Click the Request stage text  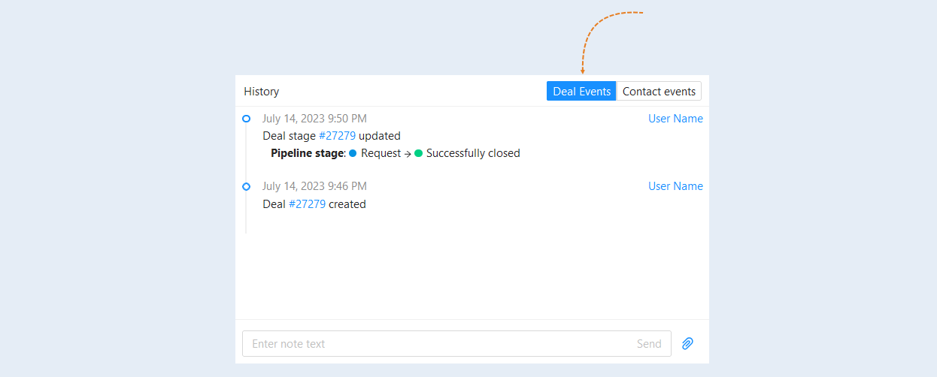[x=381, y=153]
